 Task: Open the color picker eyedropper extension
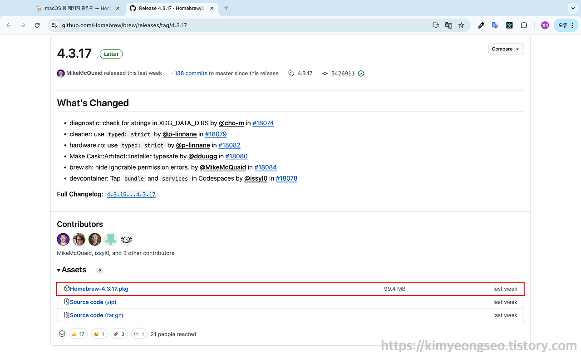pos(481,25)
